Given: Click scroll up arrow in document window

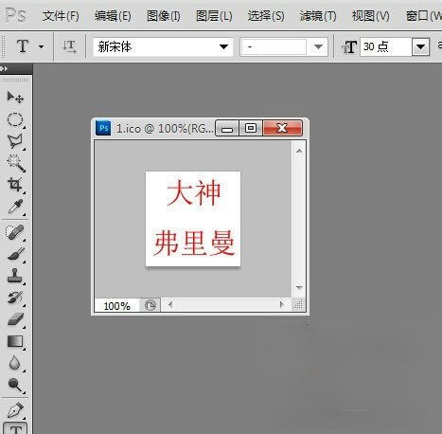Looking at the screenshot, I should pyautogui.click(x=299, y=151).
